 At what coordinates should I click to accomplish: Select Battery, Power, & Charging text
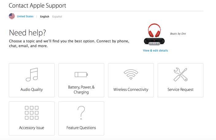click(81, 90)
